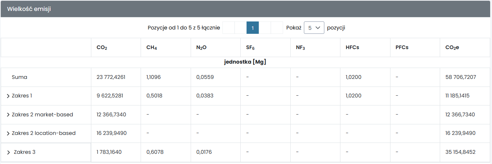The height and width of the screenshot is (164, 492).
Task: Select Zakres 3 CO₂e value 35 154,8452
Action: pyautogui.click(x=460, y=152)
